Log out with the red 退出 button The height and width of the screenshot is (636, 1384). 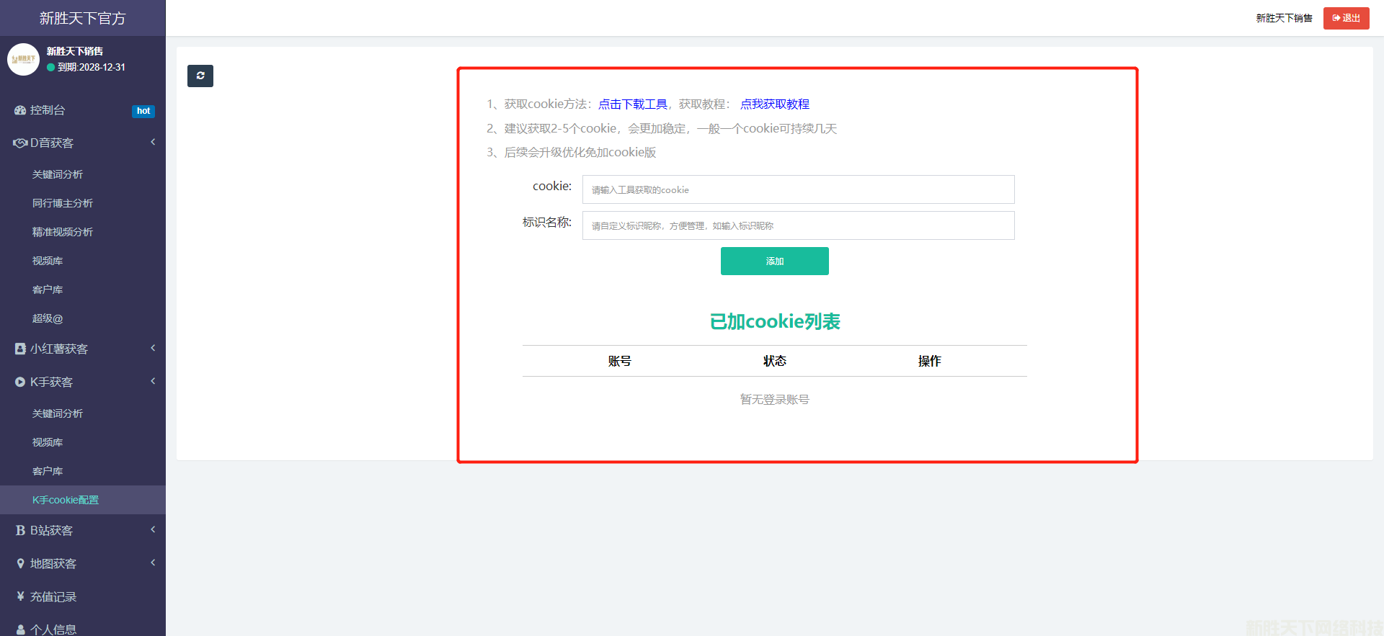1346,18
